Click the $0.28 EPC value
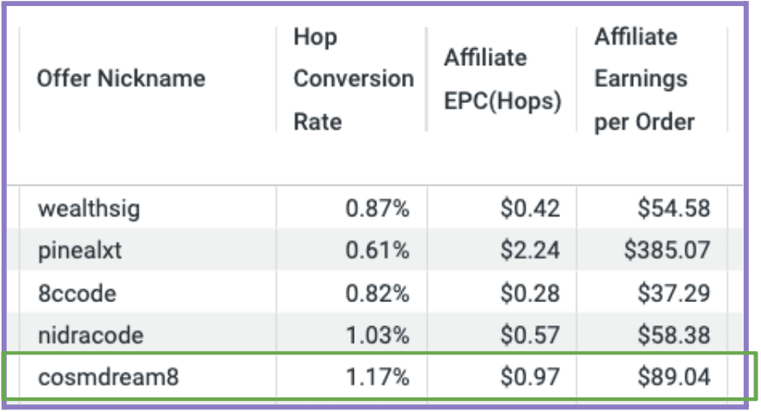761x412 pixels. pyautogui.click(x=530, y=293)
